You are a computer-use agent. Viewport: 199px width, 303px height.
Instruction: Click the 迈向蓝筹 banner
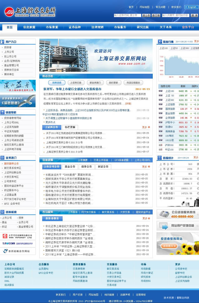coord(18,86)
